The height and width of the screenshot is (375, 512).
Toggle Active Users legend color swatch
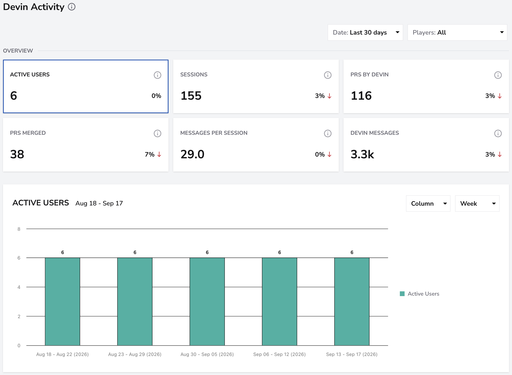click(402, 294)
